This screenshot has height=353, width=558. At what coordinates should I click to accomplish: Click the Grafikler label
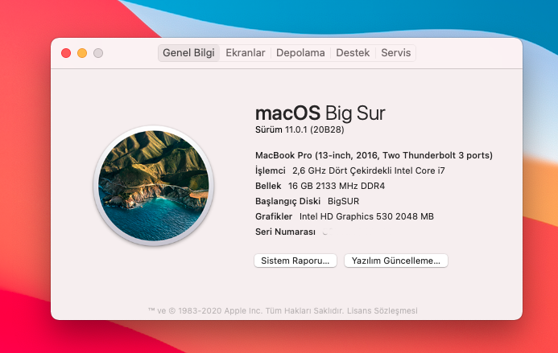(x=274, y=216)
